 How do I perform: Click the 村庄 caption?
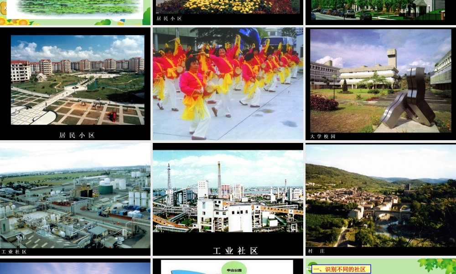tap(316, 251)
